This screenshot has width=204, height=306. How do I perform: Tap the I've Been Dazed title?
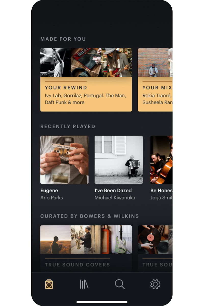point(113,190)
